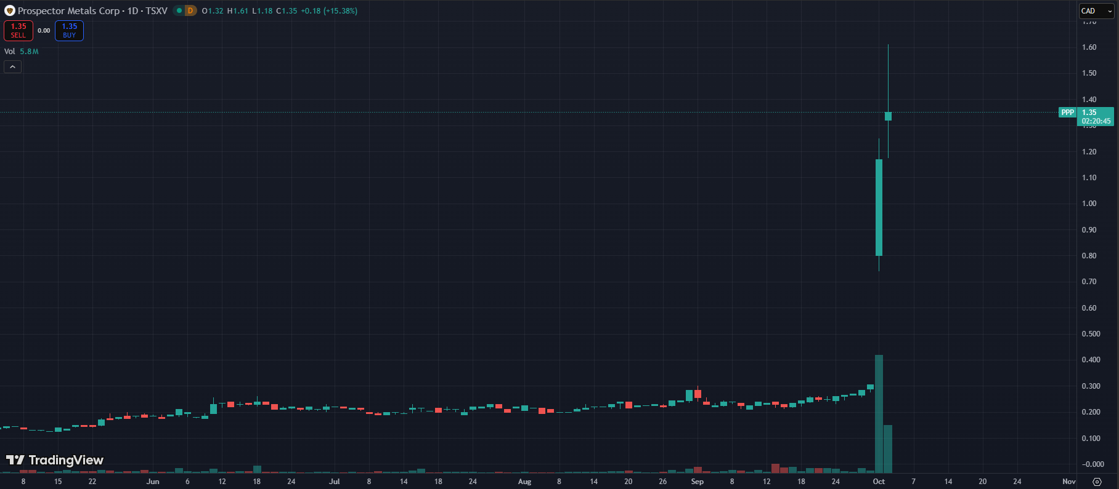Click the Jun label on time axis
The height and width of the screenshot is (489, 1119).
(x=153, y=482)
